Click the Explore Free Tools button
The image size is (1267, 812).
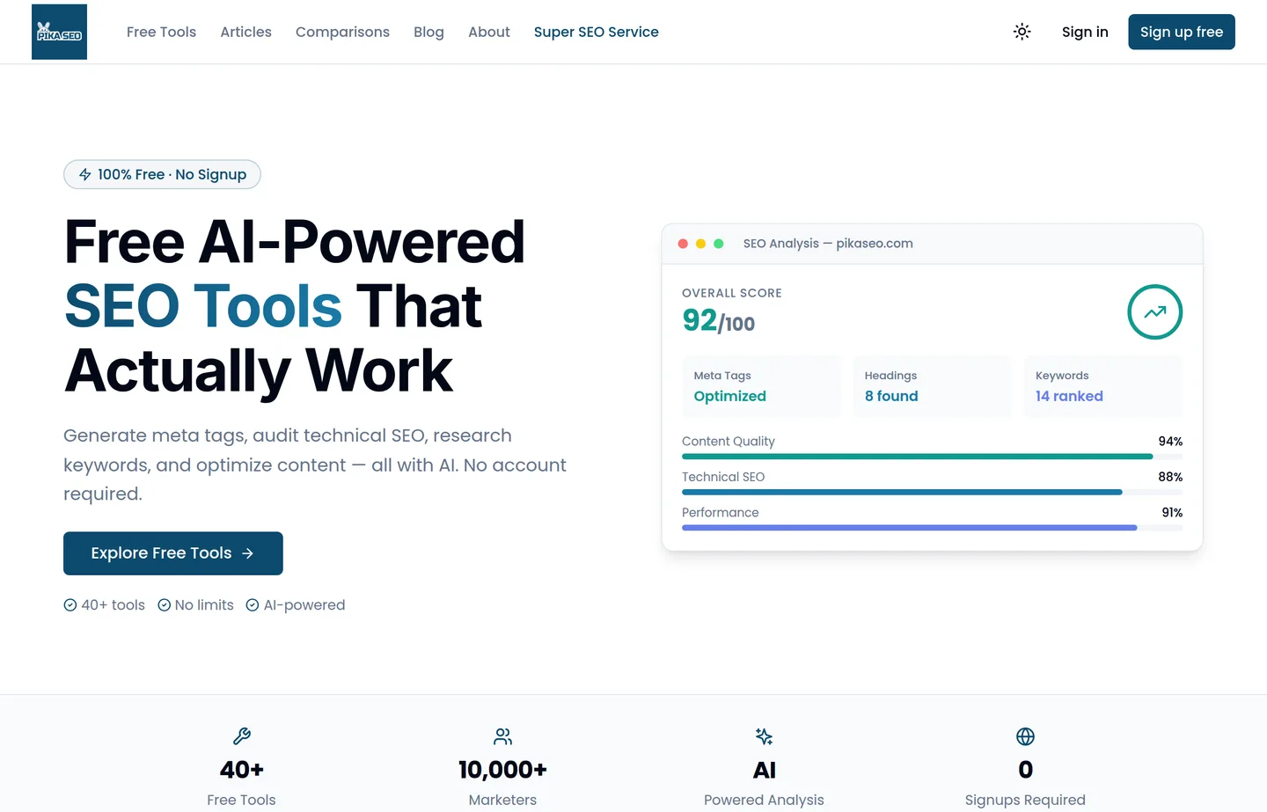tap(173, 553)
